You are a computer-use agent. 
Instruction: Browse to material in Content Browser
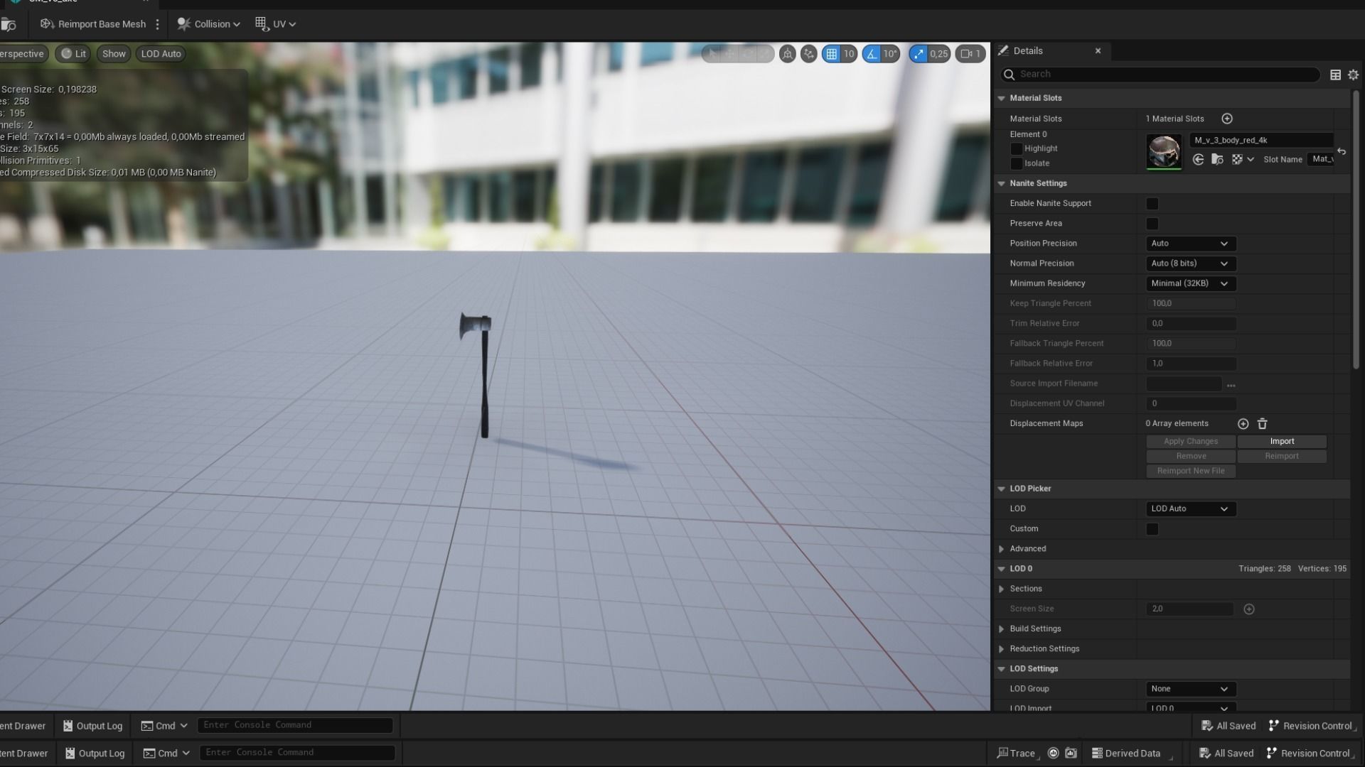1217,160
